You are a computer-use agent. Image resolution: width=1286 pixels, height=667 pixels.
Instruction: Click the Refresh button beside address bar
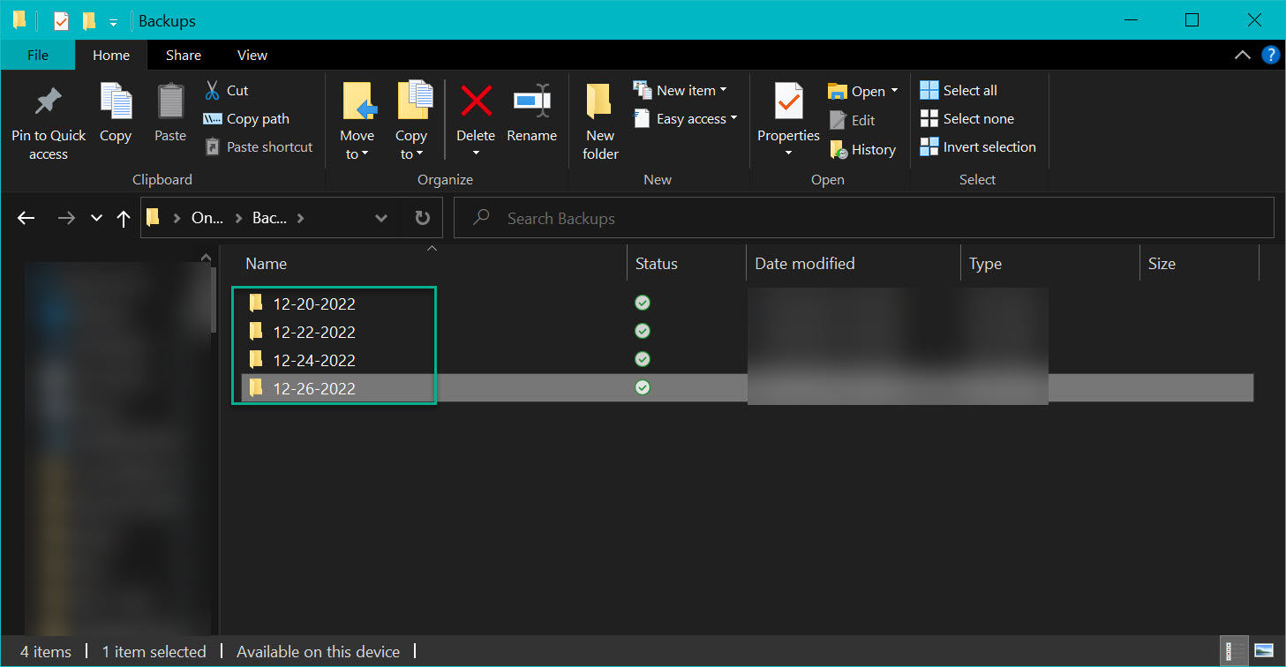[423, 218]
